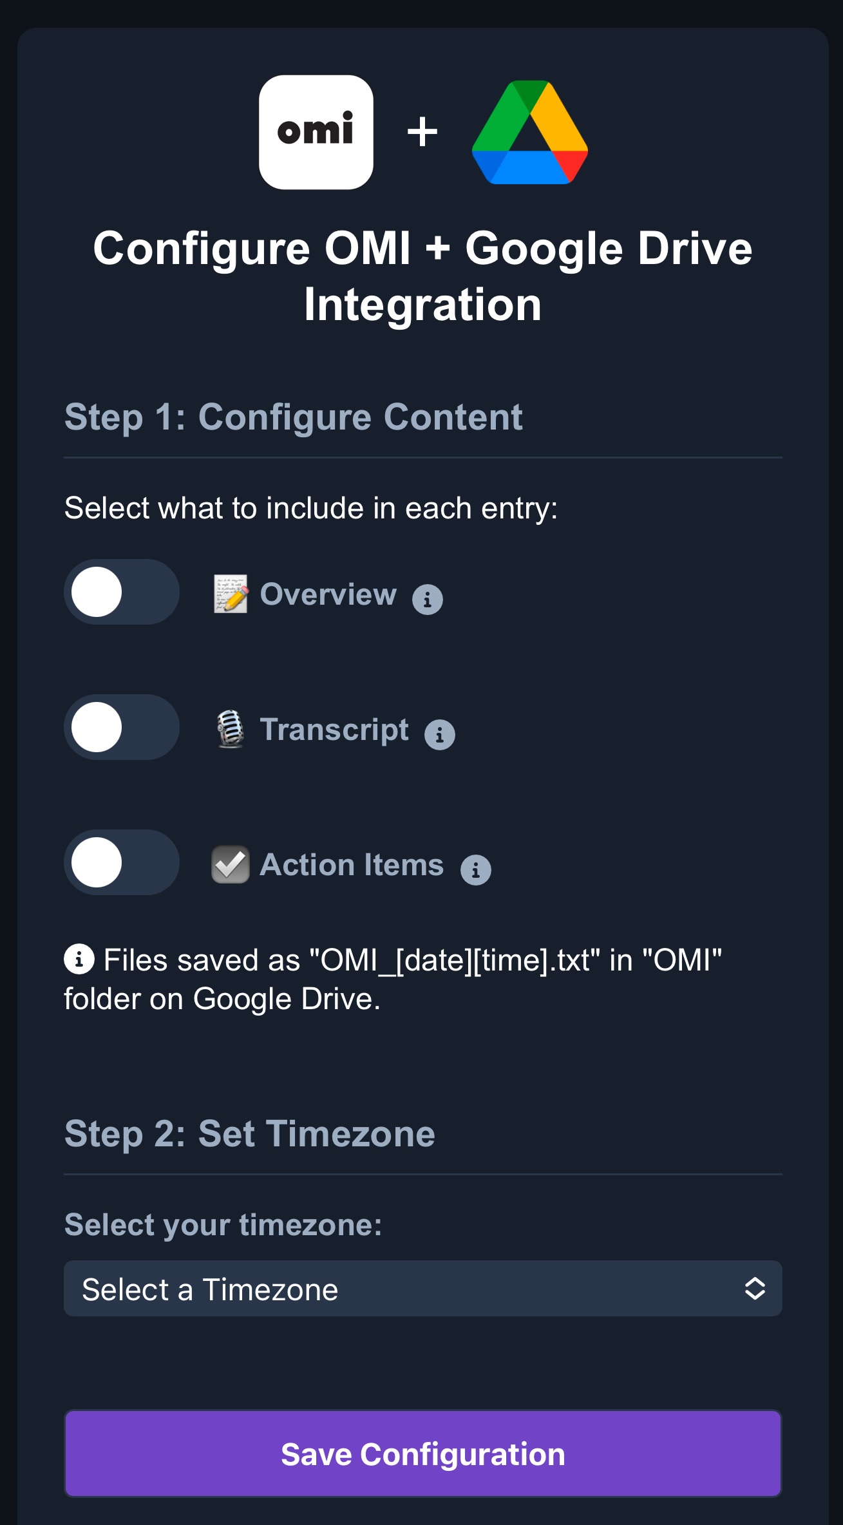Viewport: 843px width, 1525px height.
Task: Enable the Transcript toggle
Action: point(121,727)
